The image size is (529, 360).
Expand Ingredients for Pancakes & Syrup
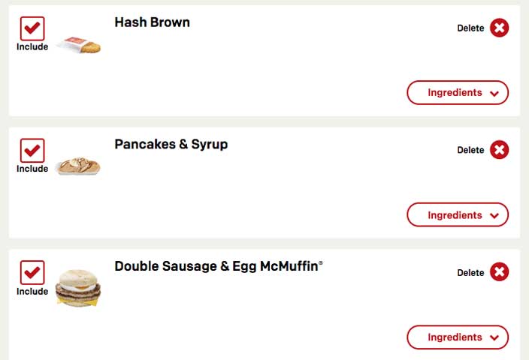tap(458, 215)
